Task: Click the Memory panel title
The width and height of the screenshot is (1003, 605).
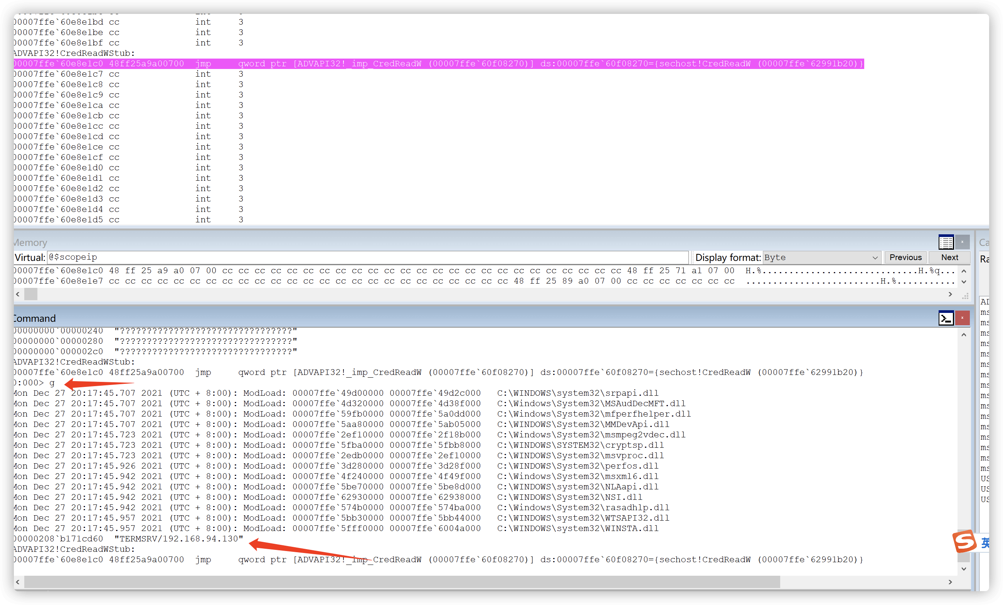Action: (30, 242)
